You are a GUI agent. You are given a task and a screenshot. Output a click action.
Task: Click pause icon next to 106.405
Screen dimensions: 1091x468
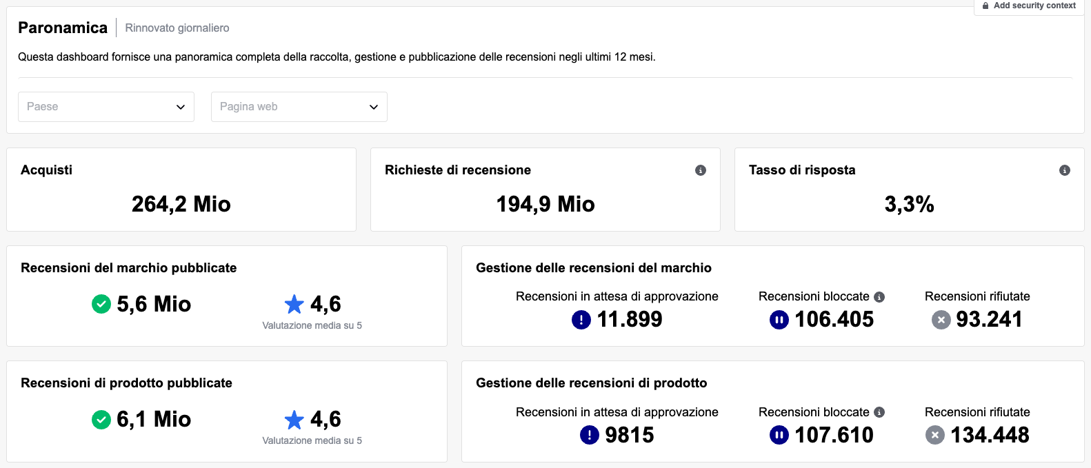tap(779, 320)
